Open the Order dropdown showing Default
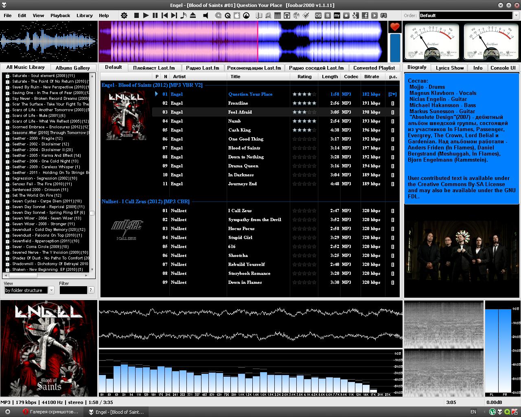Image resolution: width=521 pixels, height=417 pixels. (466, 15)
